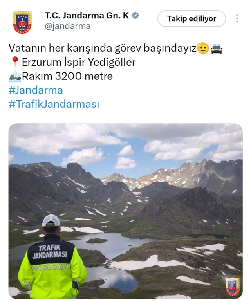Toggle the Takip ediliyor follow button

click(x=191, y=19)
